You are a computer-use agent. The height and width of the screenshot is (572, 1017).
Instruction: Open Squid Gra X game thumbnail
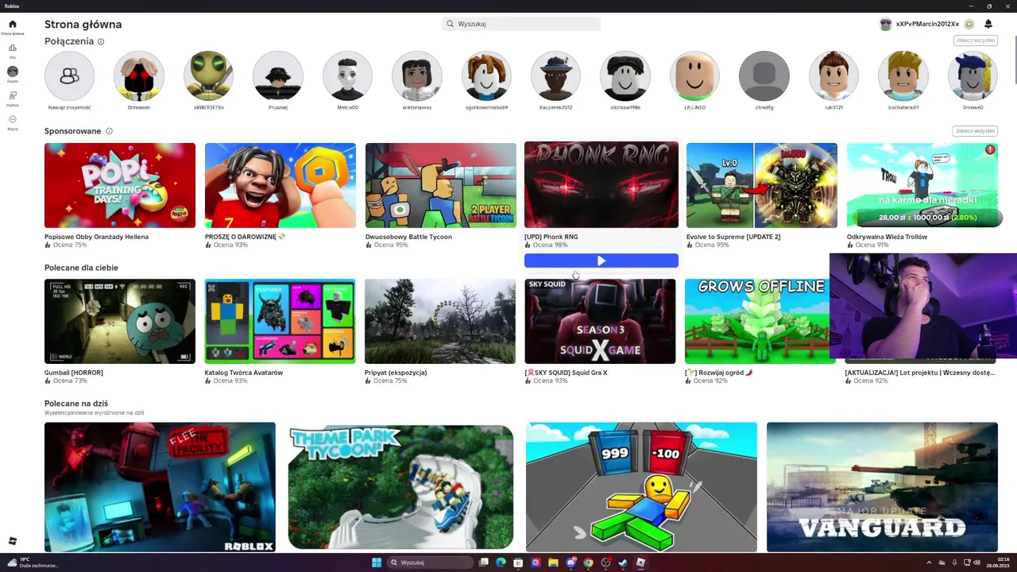pos(601,321)
